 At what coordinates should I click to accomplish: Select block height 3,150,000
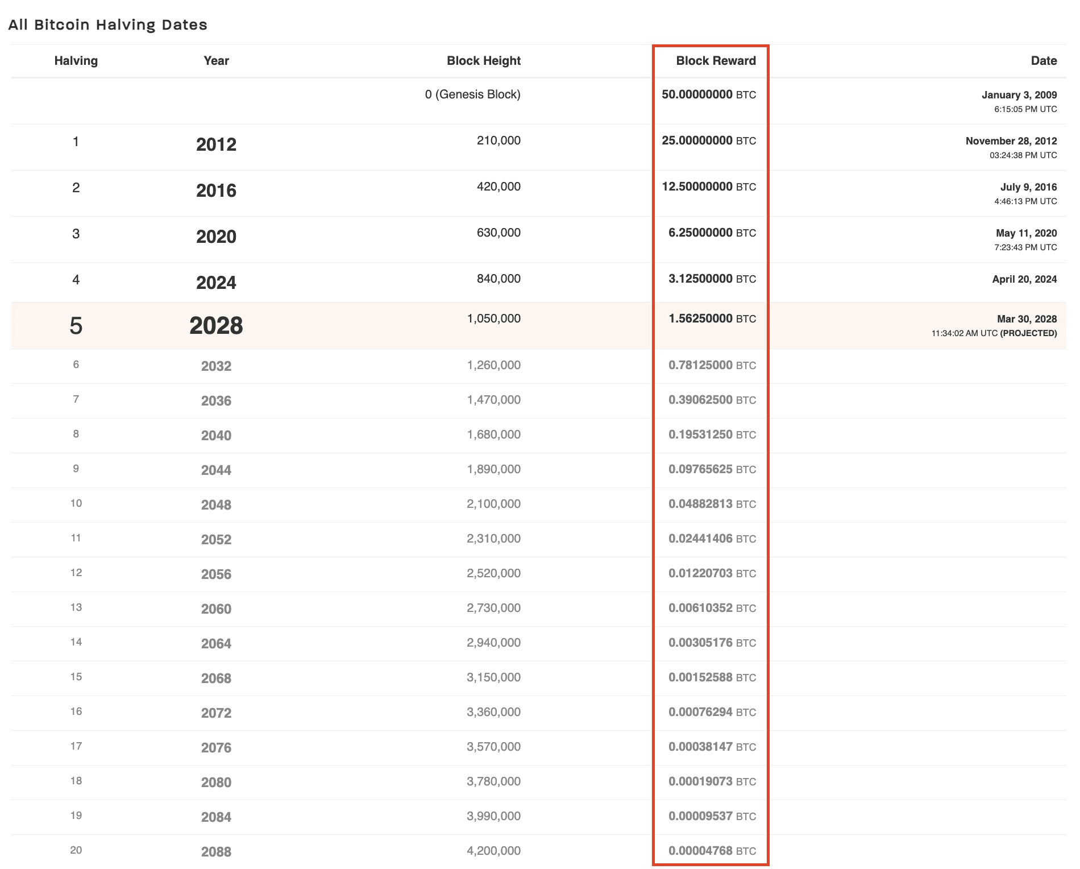493,677
